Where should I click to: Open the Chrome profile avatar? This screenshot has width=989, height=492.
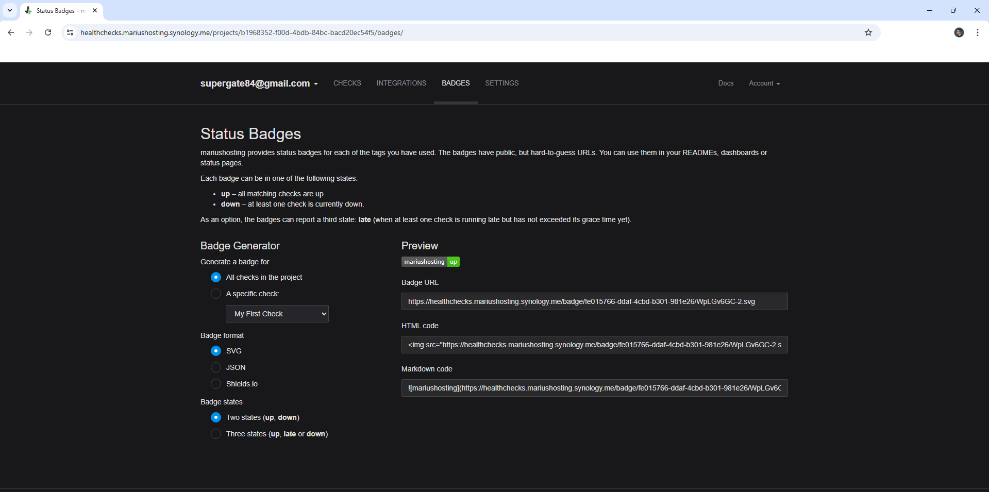[x=959, y=32]
